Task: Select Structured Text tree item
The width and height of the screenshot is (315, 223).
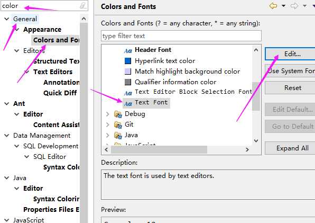Action: [x=56, y=61]
